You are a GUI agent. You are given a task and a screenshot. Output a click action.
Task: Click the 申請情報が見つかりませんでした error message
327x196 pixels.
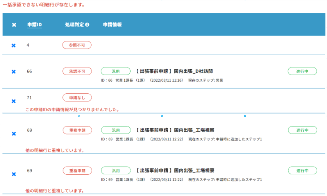(x=72, y=109)
